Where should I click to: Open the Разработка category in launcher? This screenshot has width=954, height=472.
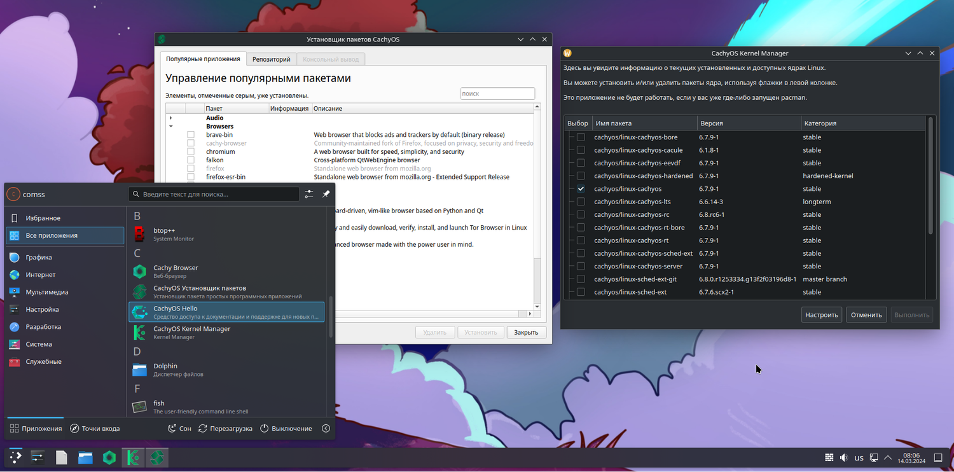tap(65, 327)
